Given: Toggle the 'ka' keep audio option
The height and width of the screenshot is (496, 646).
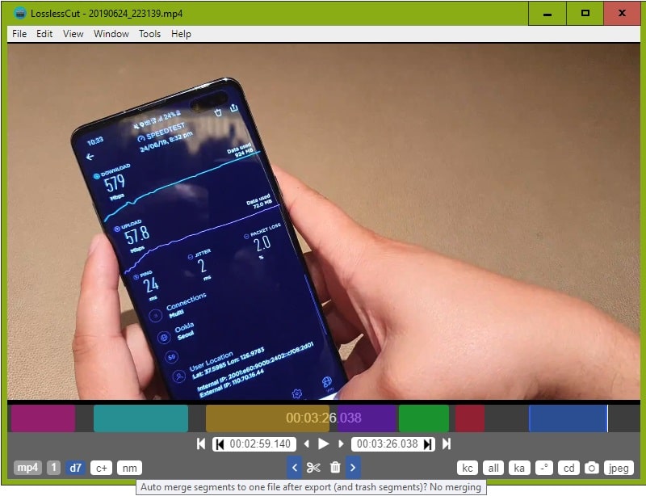Looking at the screenshot, I should click(519, 468).
